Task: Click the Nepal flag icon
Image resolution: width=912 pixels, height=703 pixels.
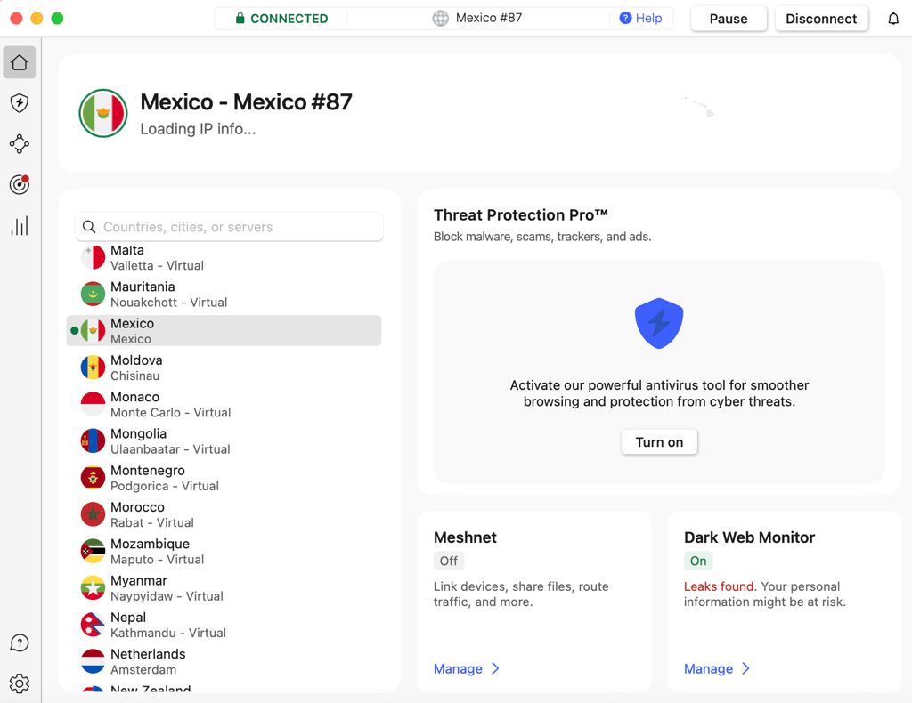Action: 93,625
